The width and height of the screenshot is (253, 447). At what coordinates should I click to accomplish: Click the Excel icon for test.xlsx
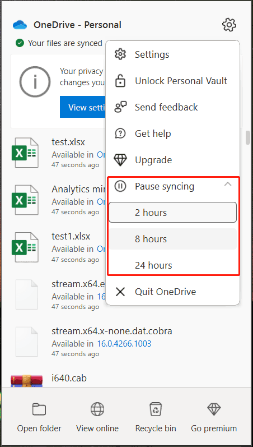pos(25,153)
